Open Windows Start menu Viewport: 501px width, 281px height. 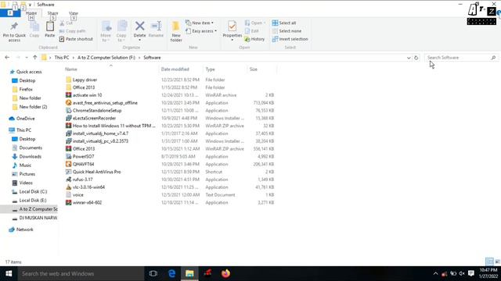click(9, 273)
